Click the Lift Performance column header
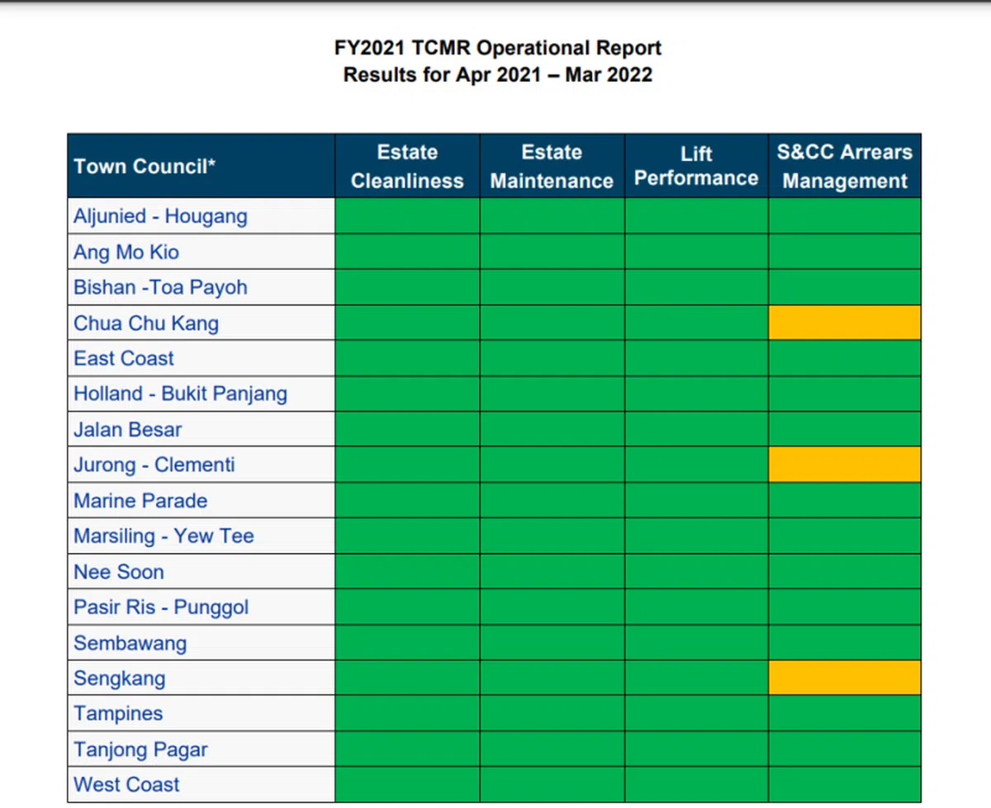Image resolution: width=991 pixels, height=808 pixels. tap(696, 166)
